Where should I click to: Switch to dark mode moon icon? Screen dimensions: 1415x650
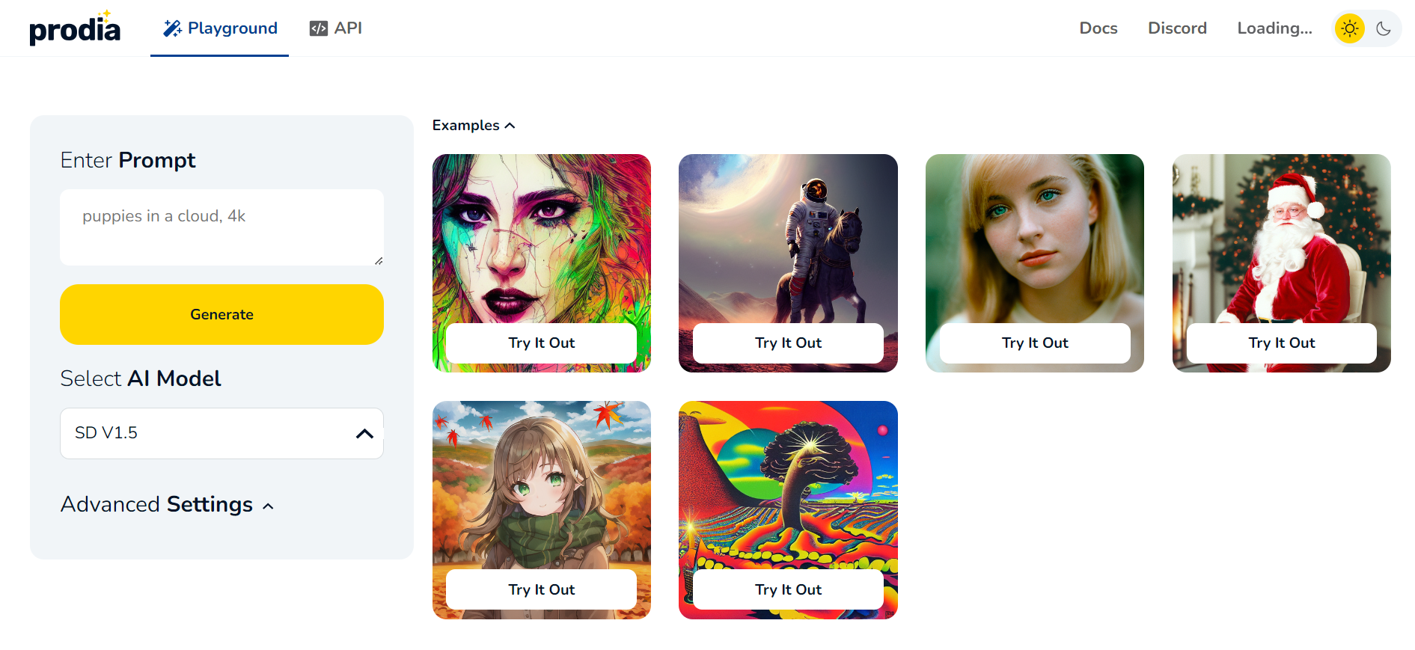tap(1384, 28)
